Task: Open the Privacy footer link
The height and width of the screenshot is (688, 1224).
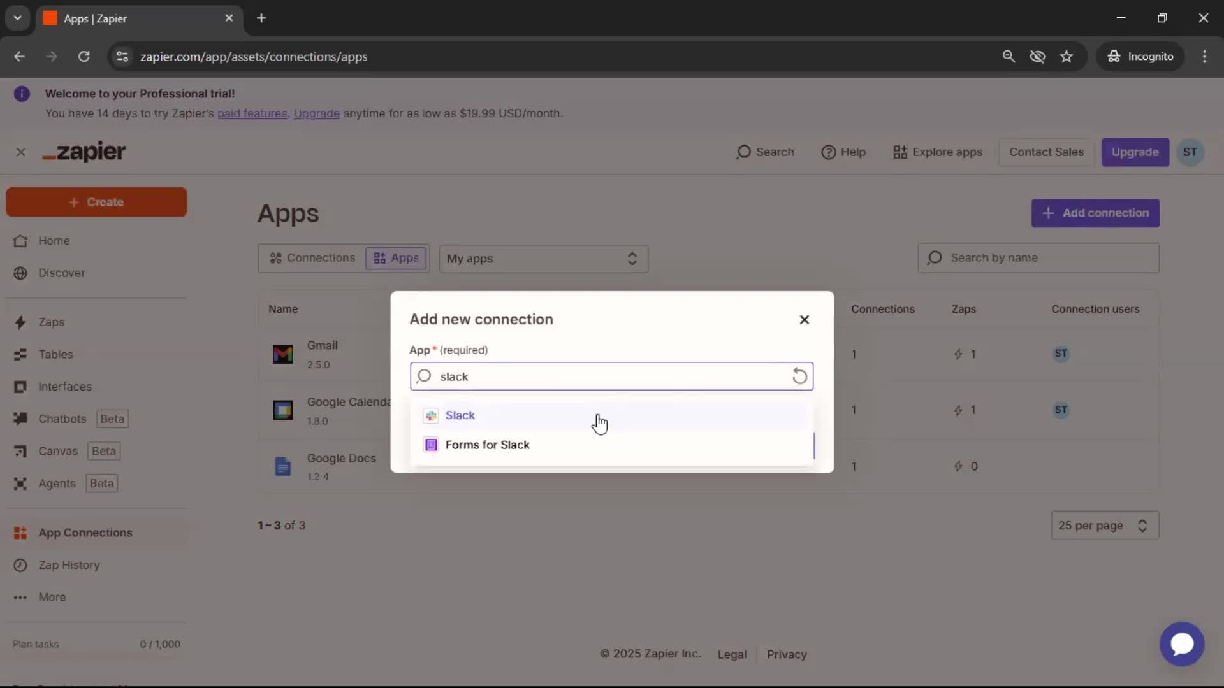Action: click(786, 654)
